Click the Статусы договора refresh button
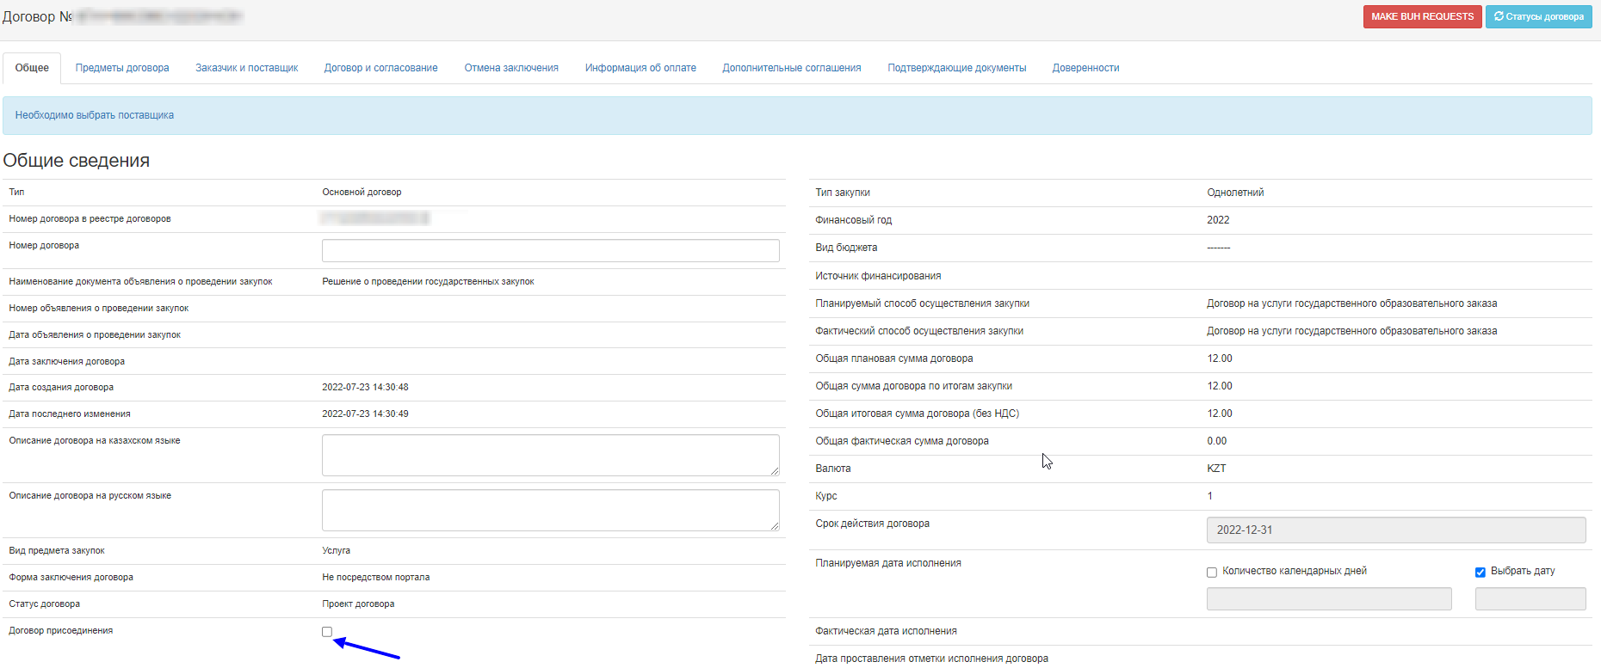The height and width of the screenshot is (668, 1601). click(1538, 16)
